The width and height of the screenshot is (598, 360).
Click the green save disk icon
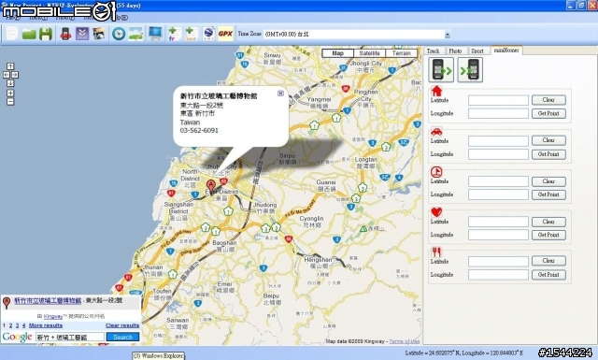point(46,34)
